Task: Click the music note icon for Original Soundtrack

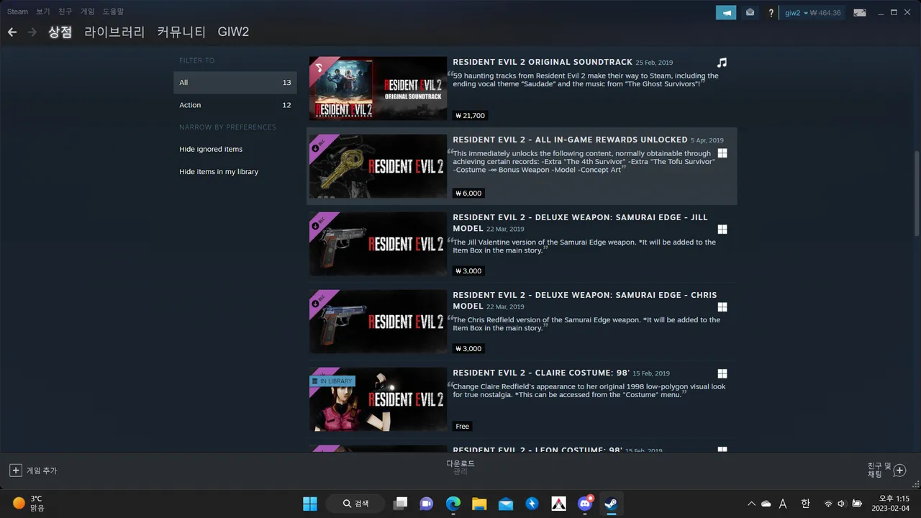Action: pos(722,63)
